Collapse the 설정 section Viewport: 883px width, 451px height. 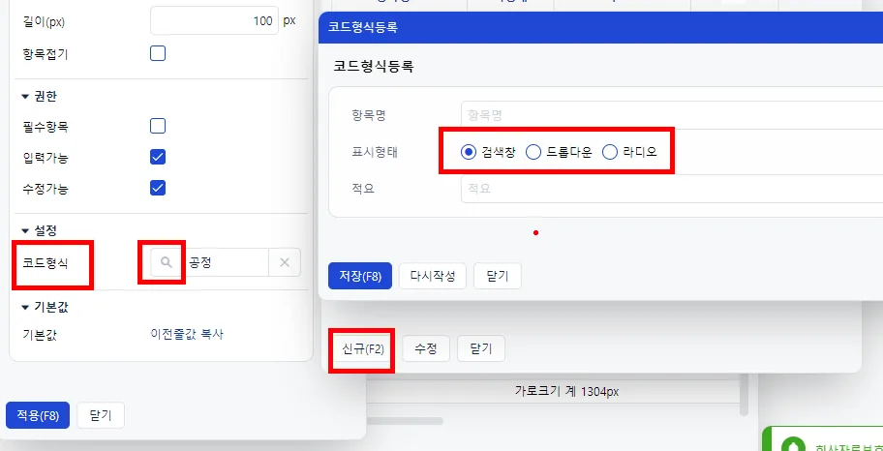25,230
